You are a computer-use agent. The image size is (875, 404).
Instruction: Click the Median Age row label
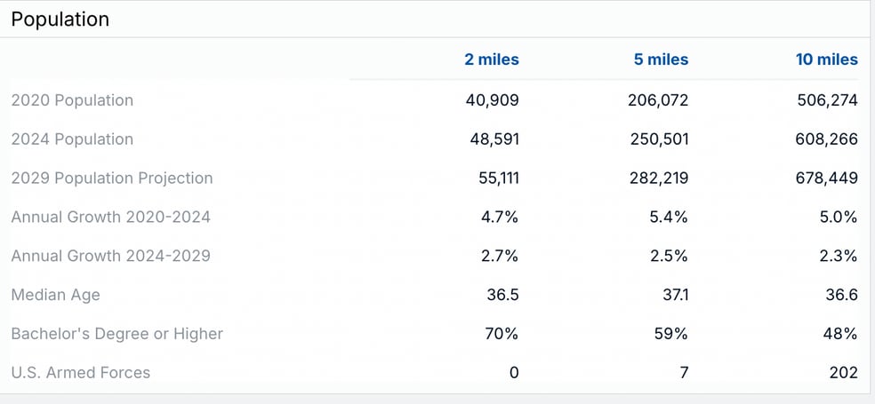[x=55, y=295]
